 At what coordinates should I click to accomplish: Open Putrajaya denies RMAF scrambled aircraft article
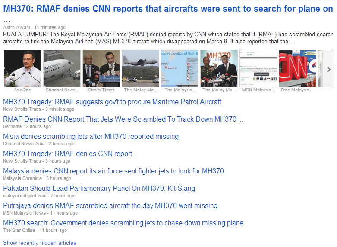coord(110,205)
